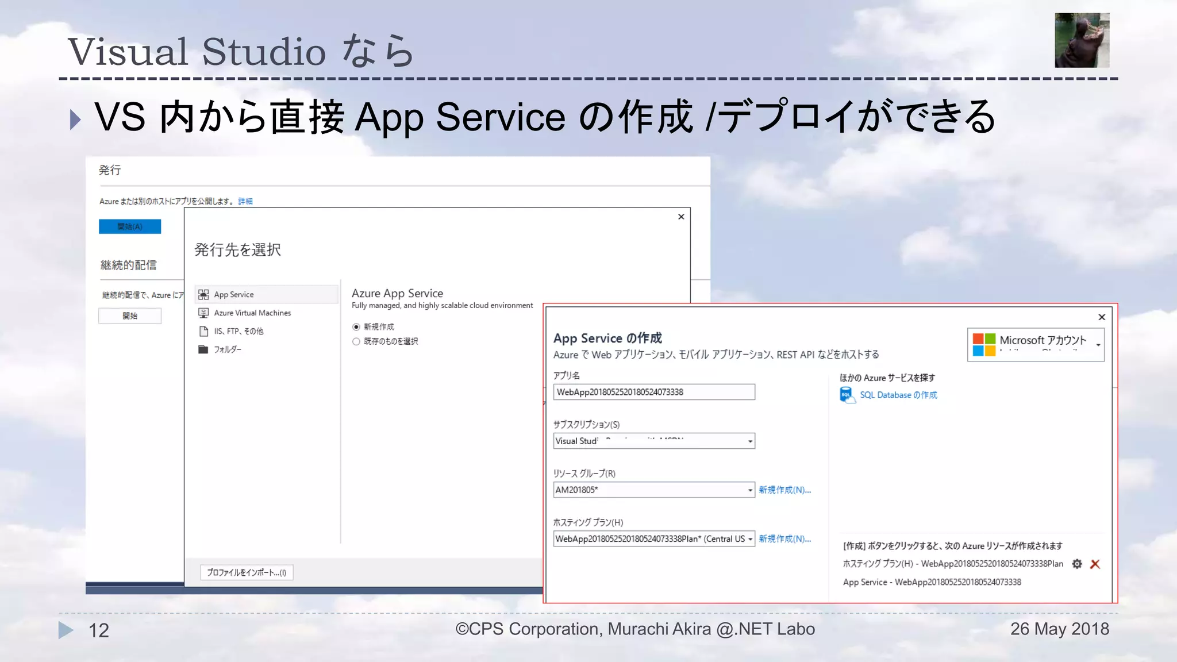Click App Service - WebApp resource summary line

click(x=932, y=582)
